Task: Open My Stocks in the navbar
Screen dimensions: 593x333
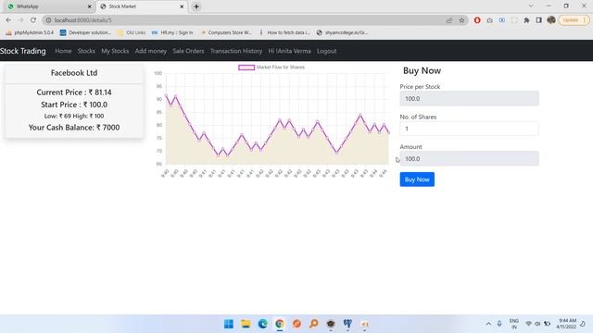Action: (x=115, y=51)
